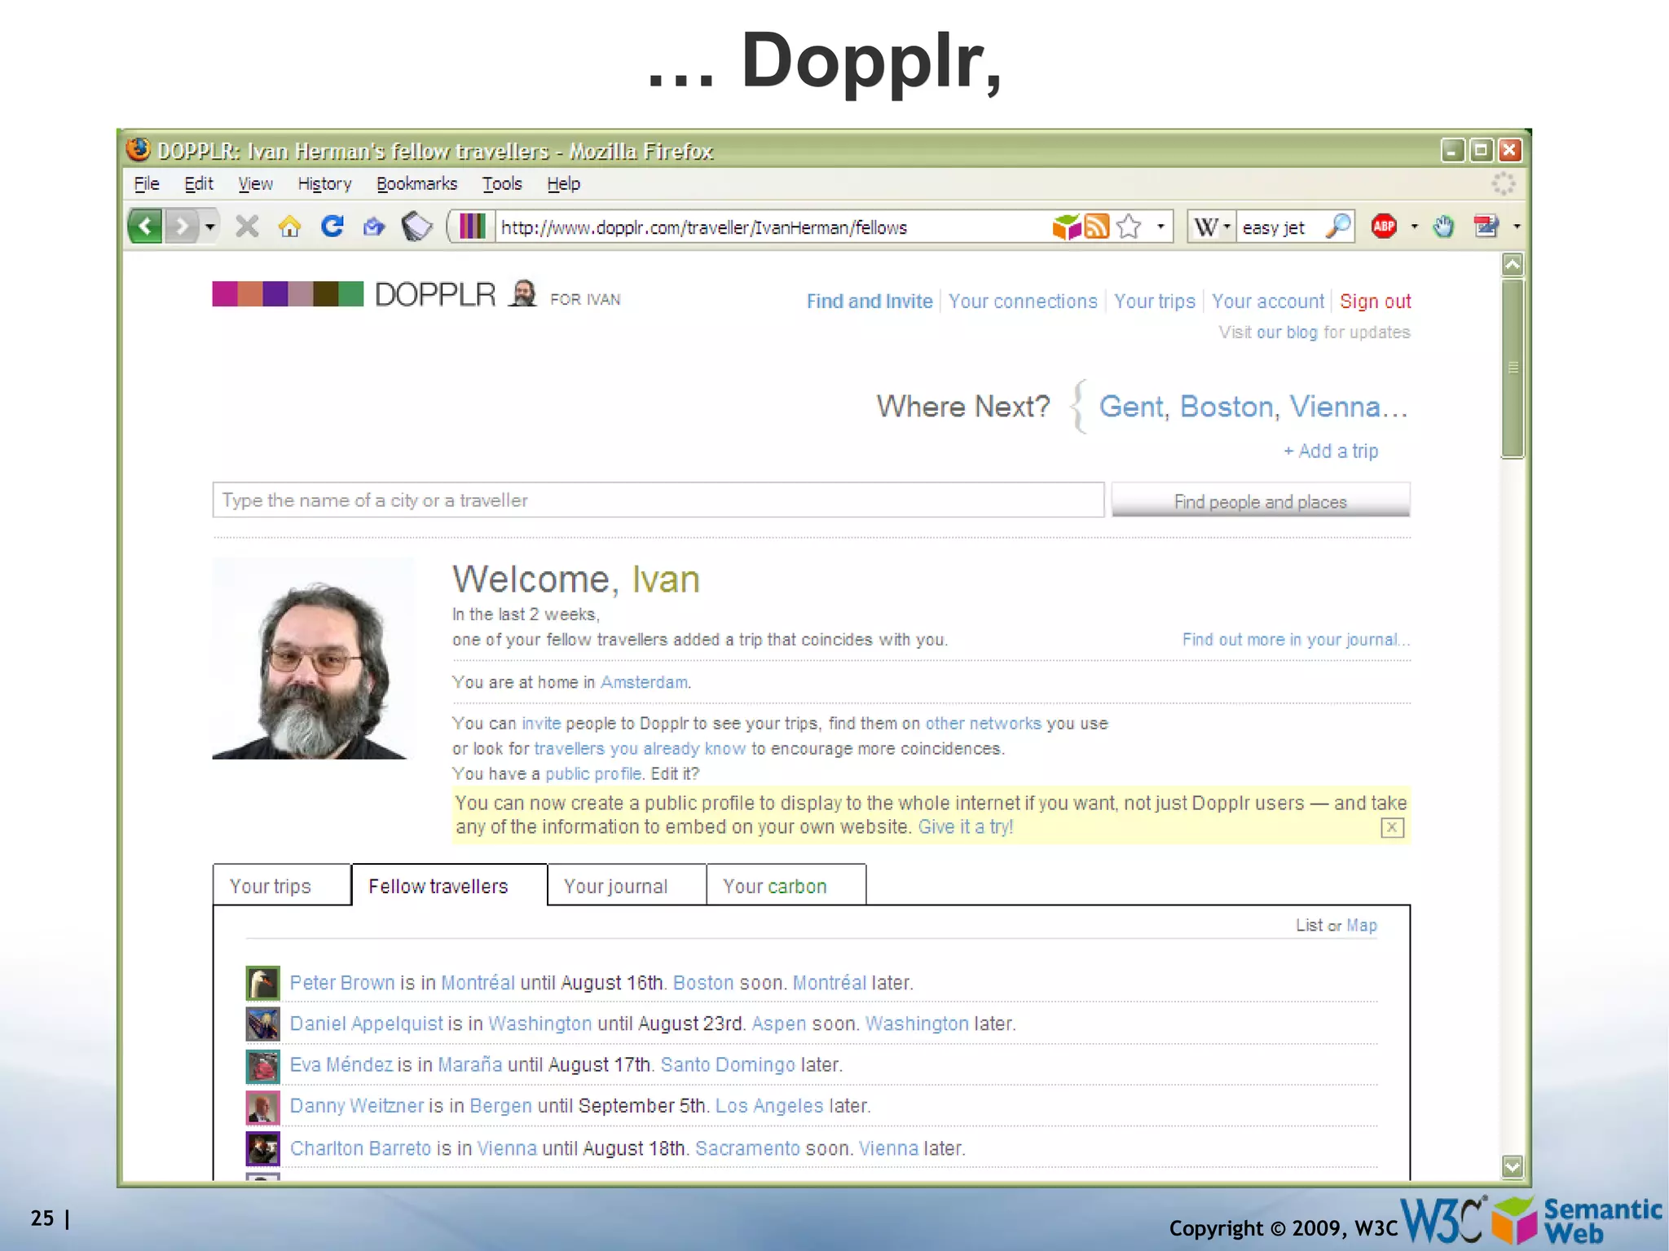This screenshot has height=1251, width=1669.
Task: Click Charlton Barreto's avatar thumbnail
Action: pos(262,1148)
